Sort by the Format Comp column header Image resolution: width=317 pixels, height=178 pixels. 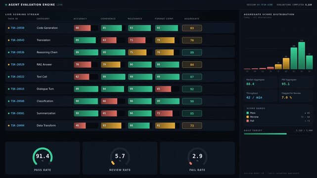[164, 19]
